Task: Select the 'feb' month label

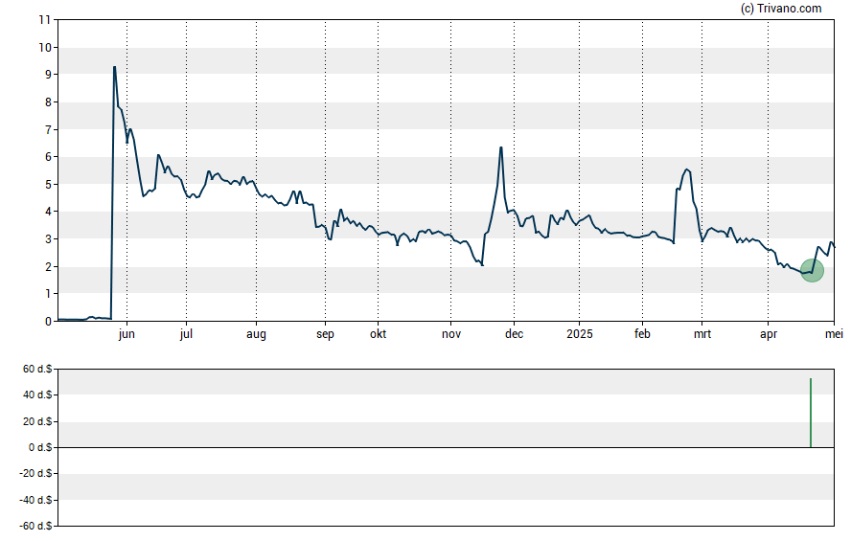Action: pyautogui.click(x=642, y=334)
